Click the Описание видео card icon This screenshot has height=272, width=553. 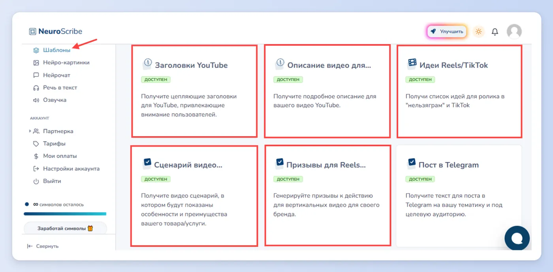click(280, 64)
